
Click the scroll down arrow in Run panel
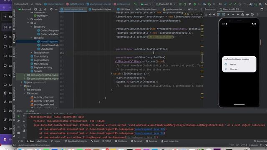coord(24,121)
